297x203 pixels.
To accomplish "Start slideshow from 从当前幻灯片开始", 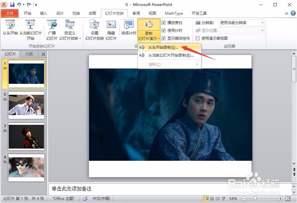I will pyautogui.click(x=31, y=30).
